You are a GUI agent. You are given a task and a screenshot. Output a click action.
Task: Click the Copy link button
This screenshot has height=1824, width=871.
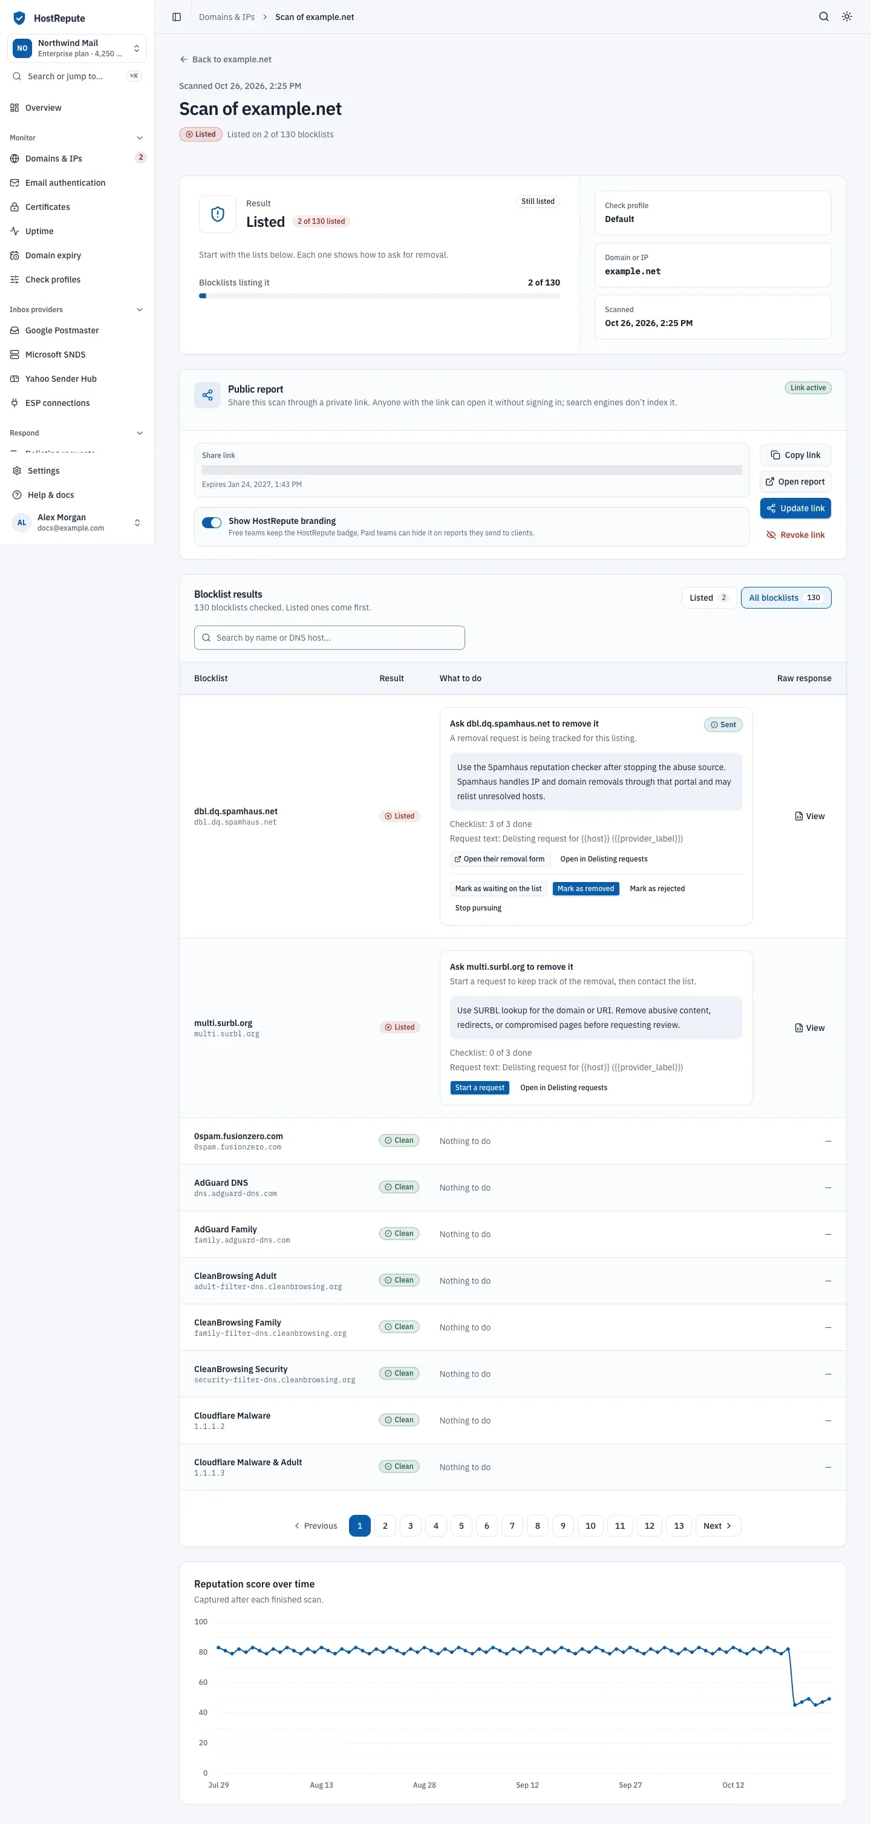795,456
